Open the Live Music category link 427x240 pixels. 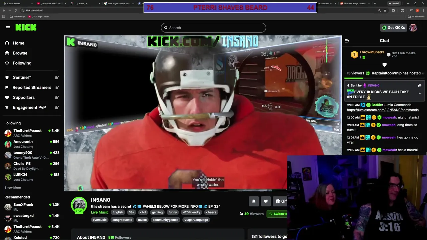tap(100, 212)
